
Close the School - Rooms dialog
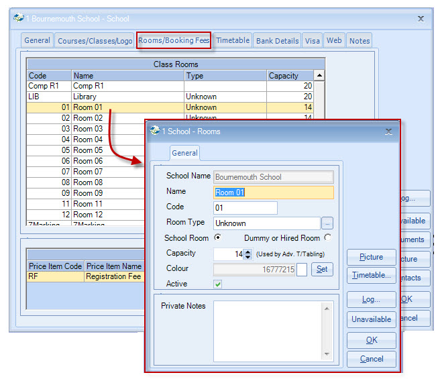point(389,132)
